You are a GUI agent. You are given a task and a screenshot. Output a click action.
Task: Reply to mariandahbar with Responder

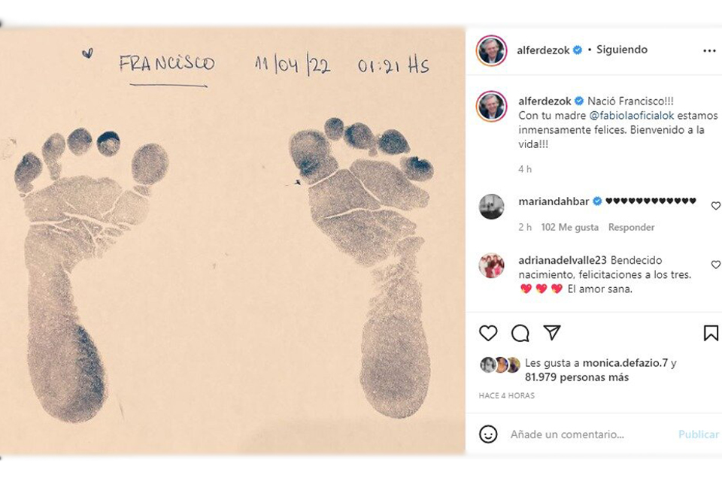(x=631, y=227)
